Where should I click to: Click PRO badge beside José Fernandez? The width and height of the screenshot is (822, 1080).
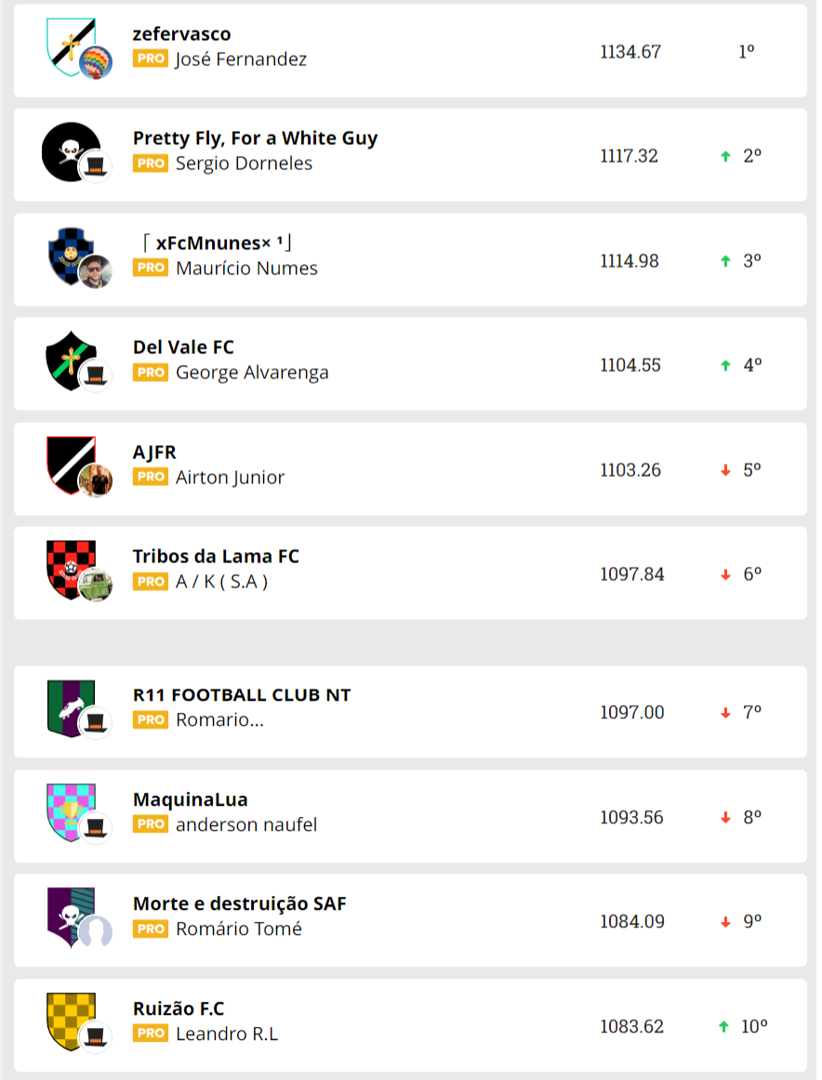[x=150, y=59]
